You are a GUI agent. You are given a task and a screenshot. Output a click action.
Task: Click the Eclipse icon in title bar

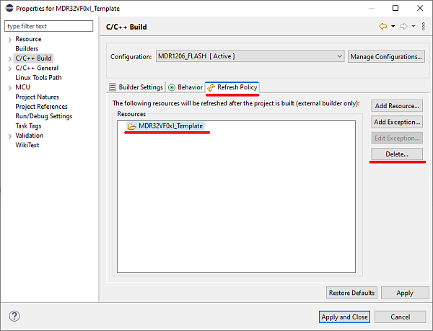point(9,8)
